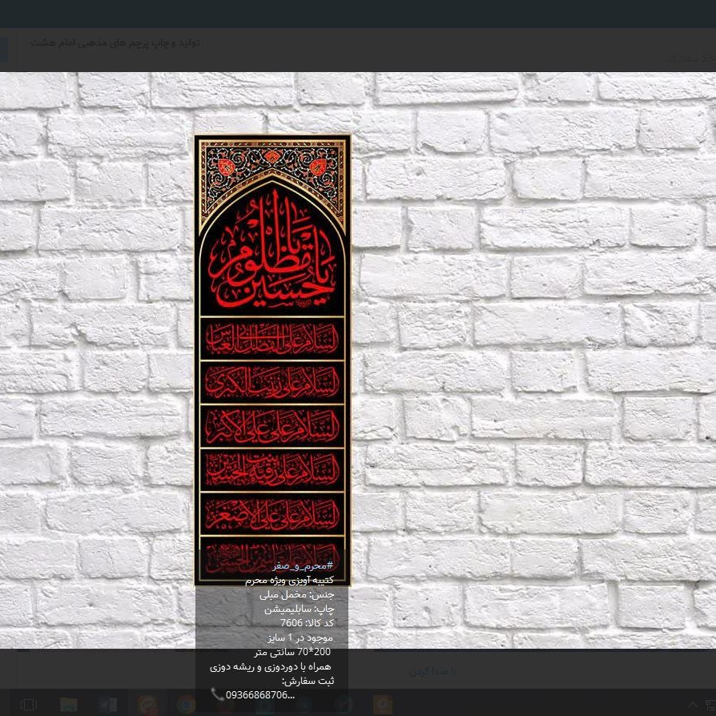Click the phone number 09366868706 in caption

259,694
